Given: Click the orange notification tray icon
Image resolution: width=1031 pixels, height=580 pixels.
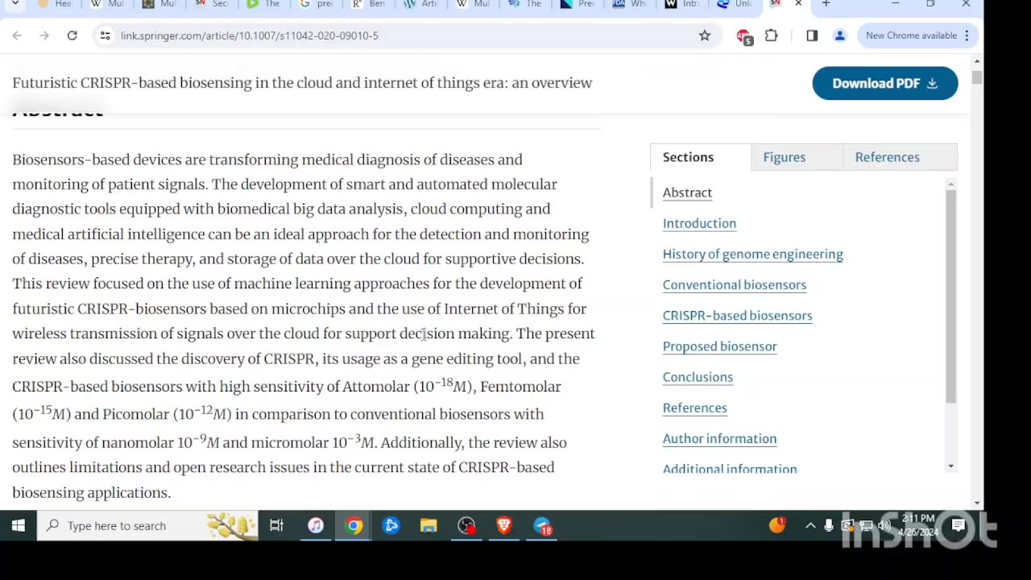Looking at the screenshot, I should click(x=777, y=525).
